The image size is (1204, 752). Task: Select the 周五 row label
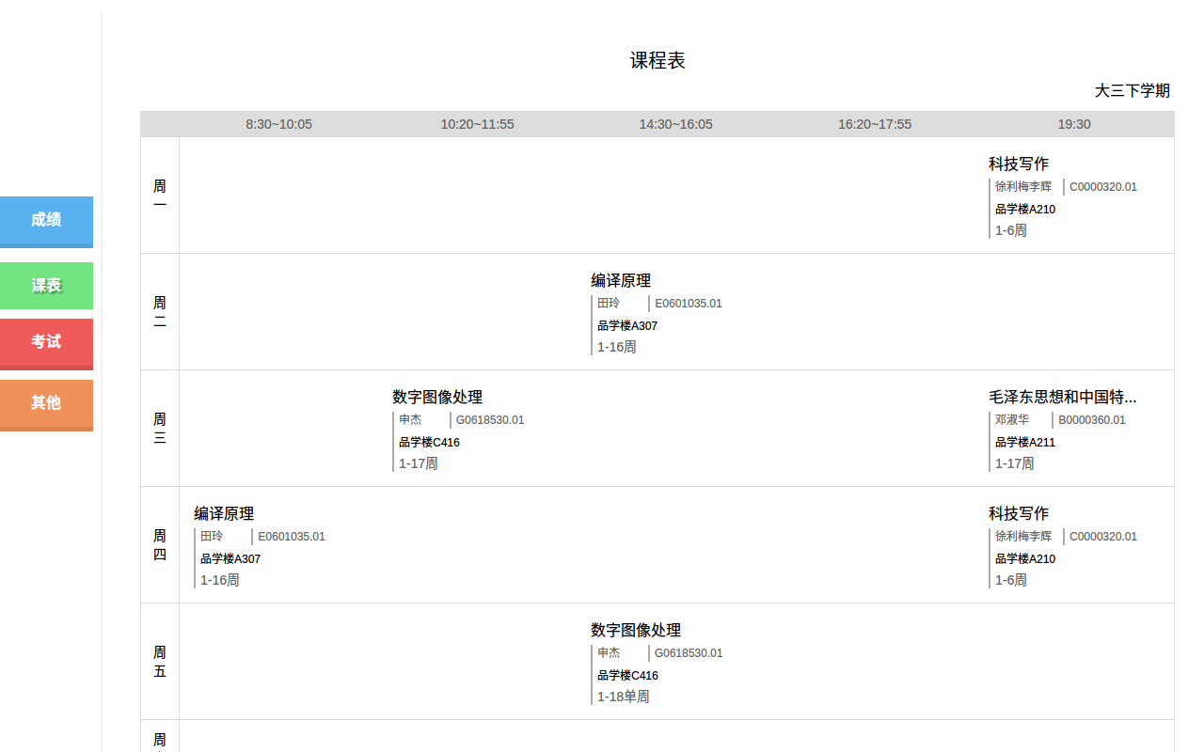[160, 662]
